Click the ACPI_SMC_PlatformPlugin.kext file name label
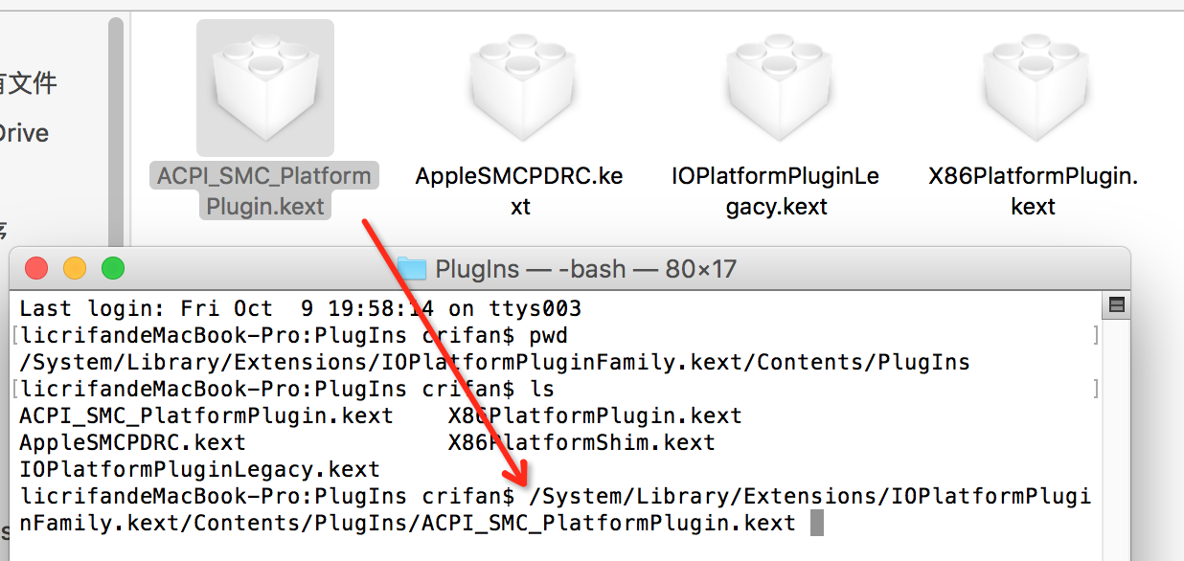This screenshot has height=561, width=1184. [264, 191]
